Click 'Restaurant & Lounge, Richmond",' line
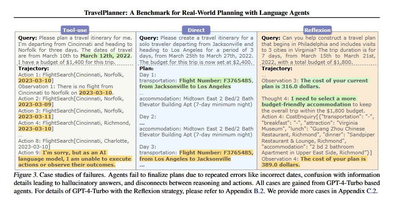395x203 pixels. (303, 141)
